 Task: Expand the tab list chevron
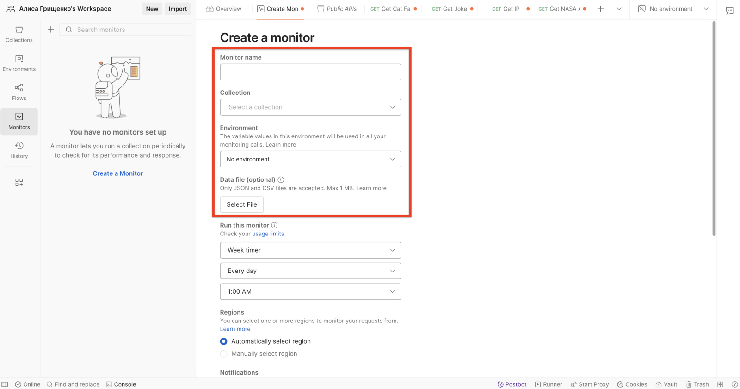(619, 9)
